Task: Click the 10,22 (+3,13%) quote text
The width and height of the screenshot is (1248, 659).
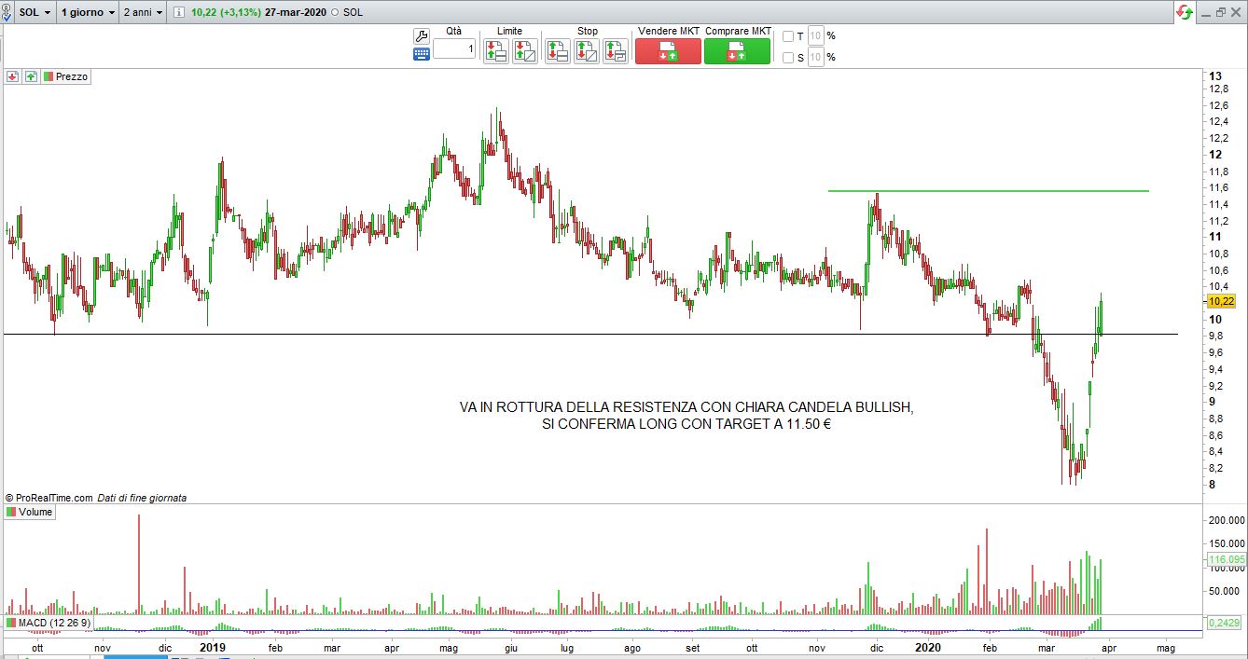Action: pos(225,12)
